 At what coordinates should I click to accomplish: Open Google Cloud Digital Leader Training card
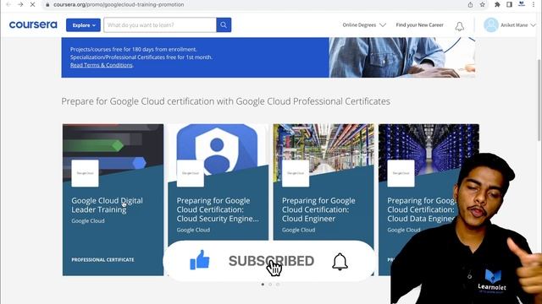[x=113, y=200]
